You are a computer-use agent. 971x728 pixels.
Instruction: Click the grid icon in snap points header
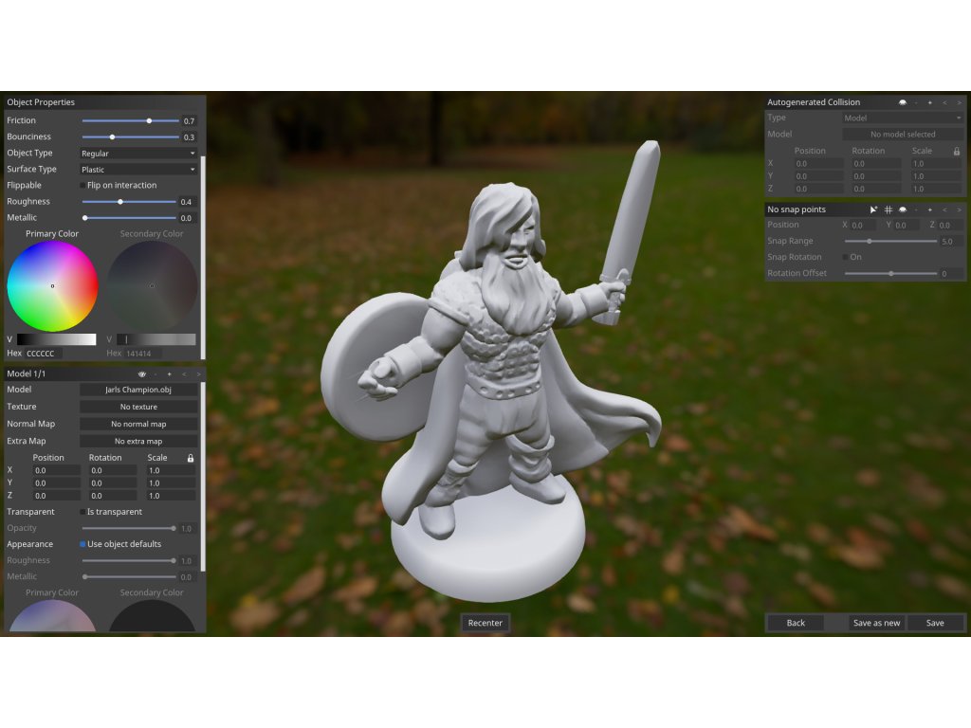tap(889, 209)
